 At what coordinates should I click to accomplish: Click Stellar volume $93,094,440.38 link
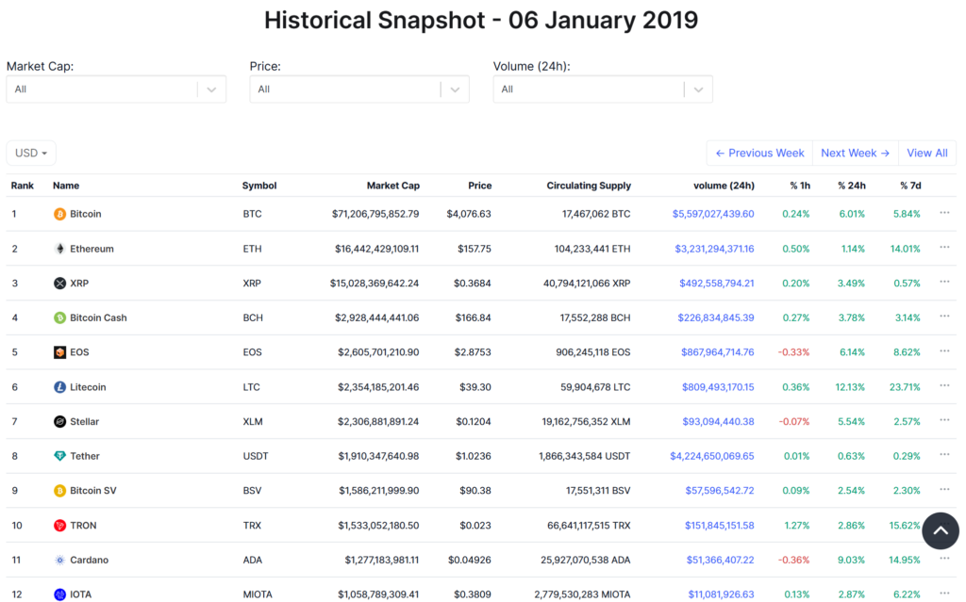pyautogui.click(x=718, y=422)
